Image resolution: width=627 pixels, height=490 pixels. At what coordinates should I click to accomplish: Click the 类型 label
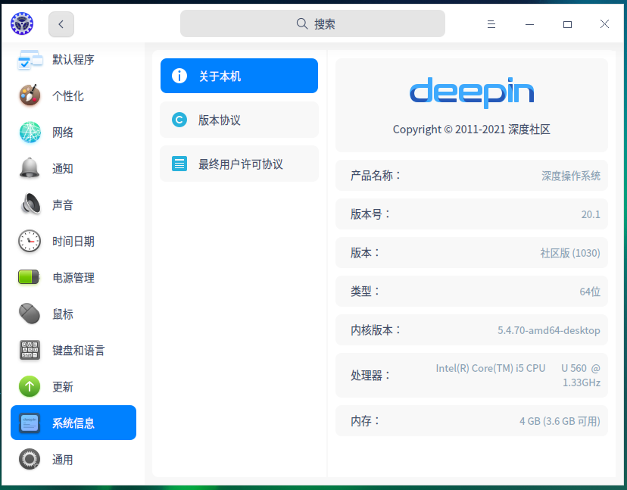tap(366, 292)
